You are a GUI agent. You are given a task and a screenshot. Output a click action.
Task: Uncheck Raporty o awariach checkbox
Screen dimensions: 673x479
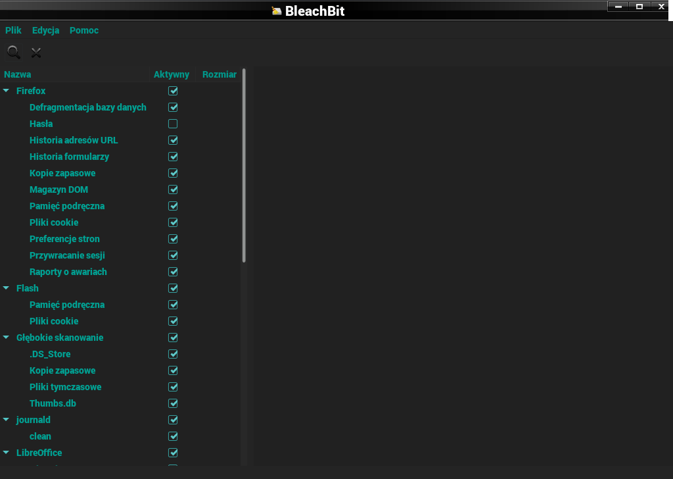point(173,272)
